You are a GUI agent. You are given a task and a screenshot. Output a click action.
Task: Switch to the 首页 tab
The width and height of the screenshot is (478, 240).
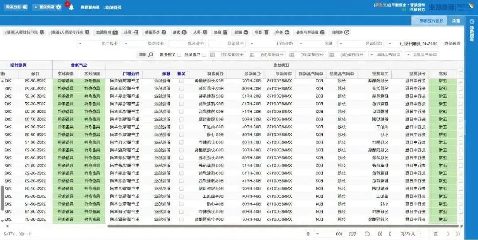pos(455,21)
